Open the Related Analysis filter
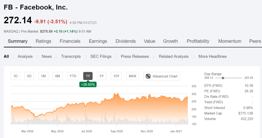262x138 pixels. tap(174, 56)
